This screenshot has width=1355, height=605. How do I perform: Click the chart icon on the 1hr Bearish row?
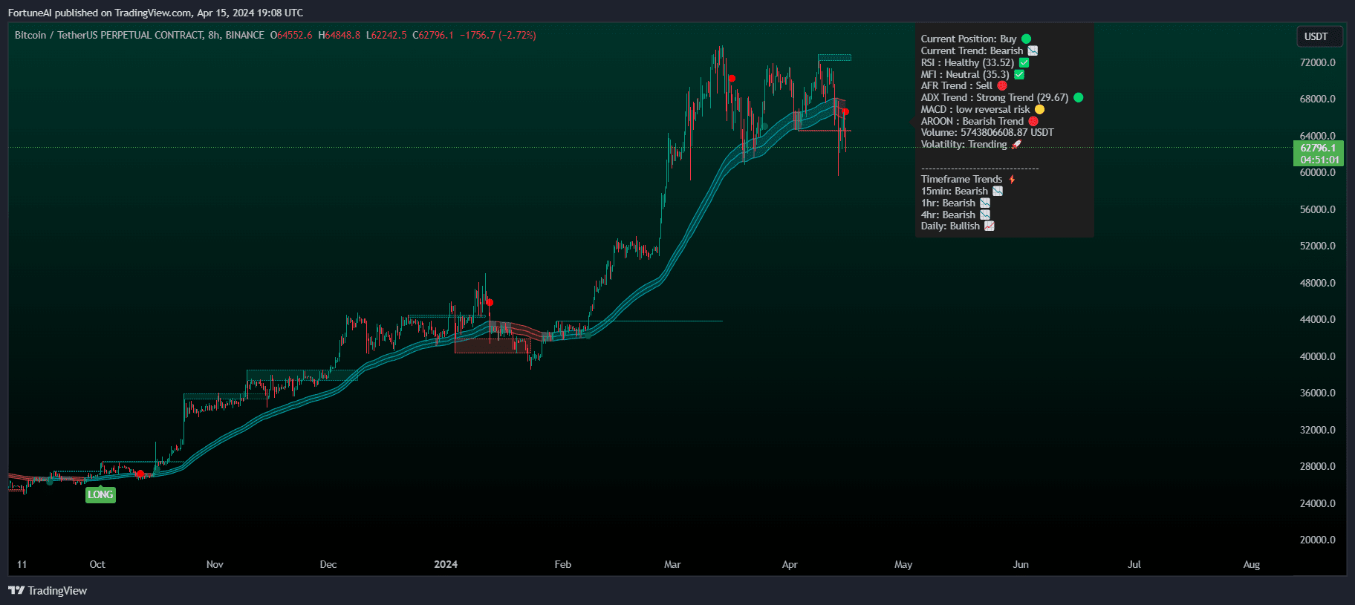point(985,203)
